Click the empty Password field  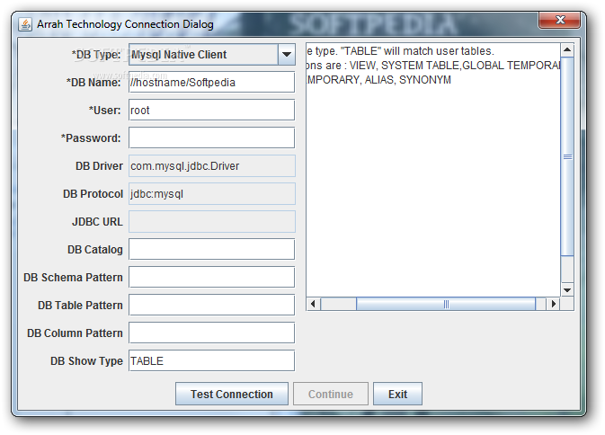(x=212, y=138)
